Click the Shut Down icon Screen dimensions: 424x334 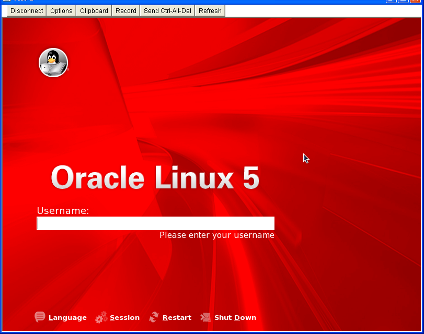point(205,317)
